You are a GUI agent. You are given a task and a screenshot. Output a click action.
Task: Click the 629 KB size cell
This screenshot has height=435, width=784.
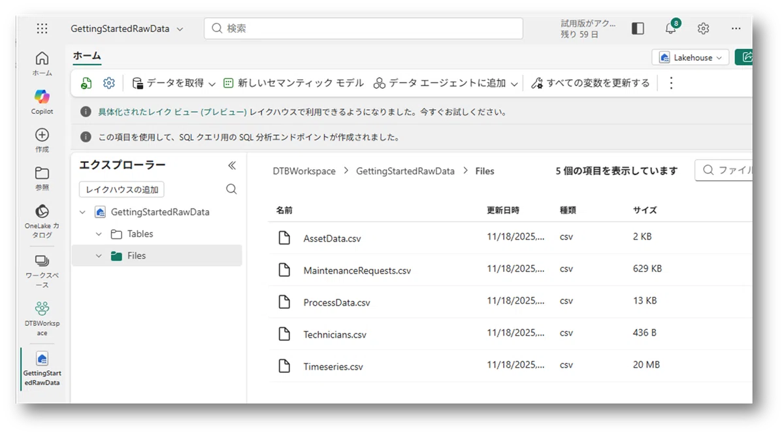click(647, 268)
